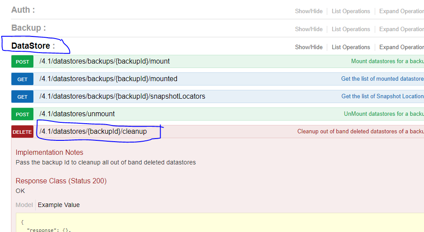Collapse /4.1/datastores/{backupId}/cleanup endpoint
The height and width of the screenshot is (232, 424).
click(x=93, y=132)
